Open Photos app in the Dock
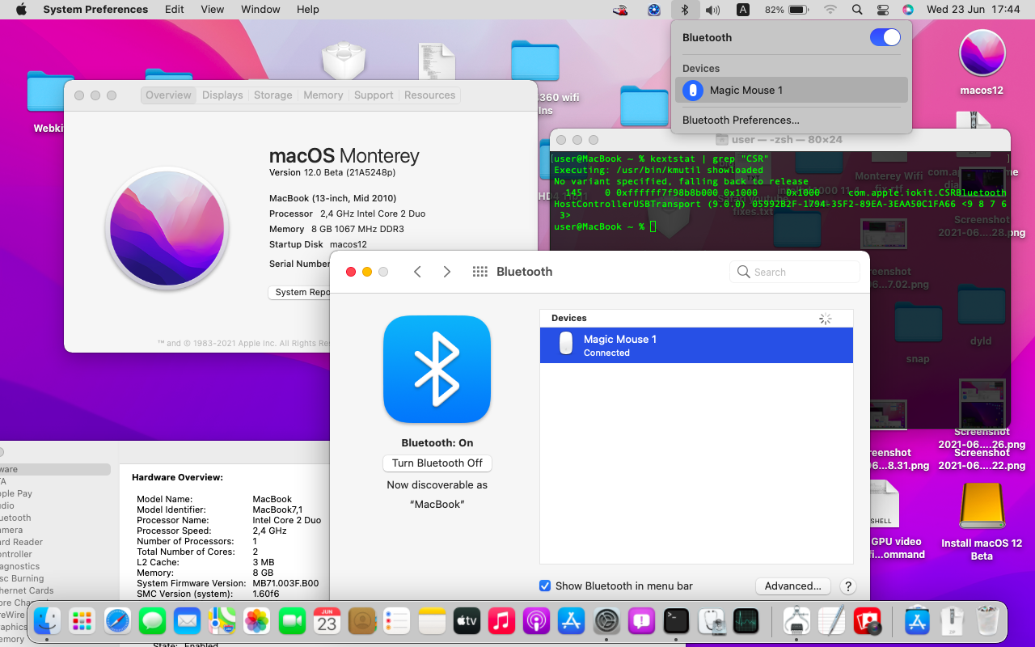This screenshot has width=1035, height=647. [x=257, y=621]
